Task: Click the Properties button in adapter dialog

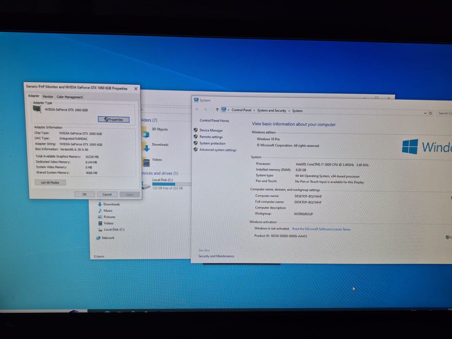Action: (x=113, y=119)
